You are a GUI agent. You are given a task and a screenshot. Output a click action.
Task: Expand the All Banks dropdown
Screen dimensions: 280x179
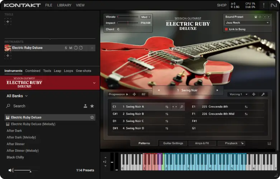point(17,96)
